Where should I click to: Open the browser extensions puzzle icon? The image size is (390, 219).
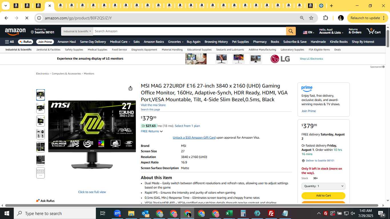[x=325, y=18]
